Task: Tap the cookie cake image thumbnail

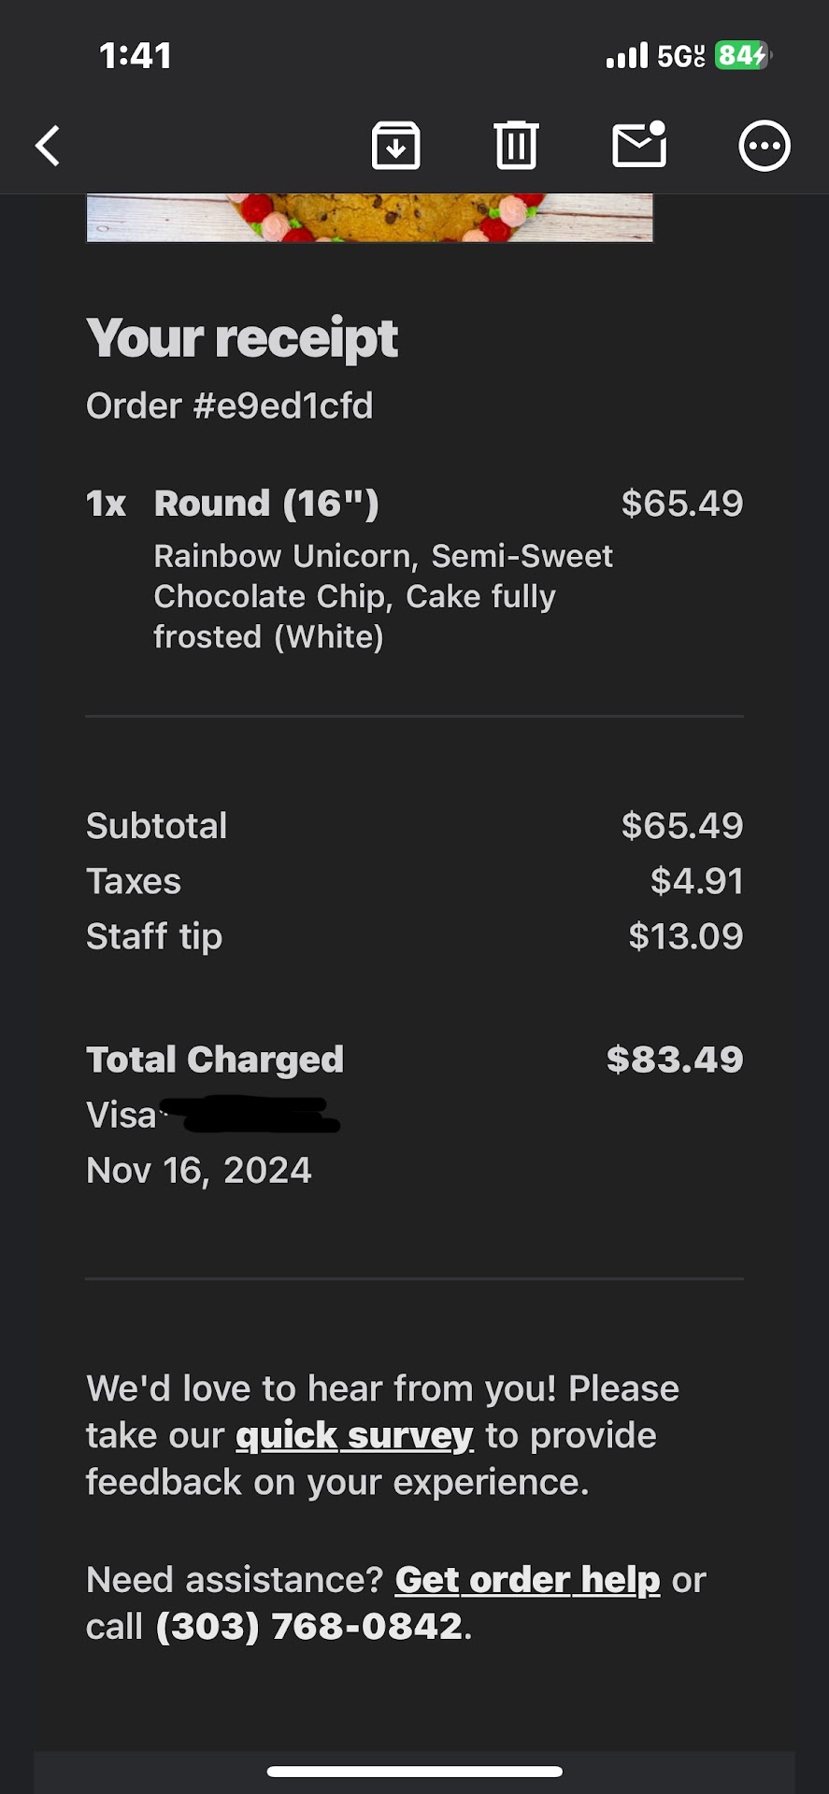Action: tap(369, 218)
